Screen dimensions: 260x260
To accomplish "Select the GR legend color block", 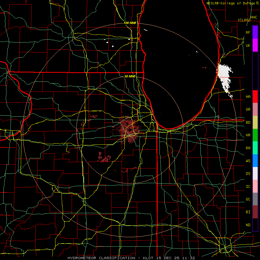I will [x=255, y=109].
